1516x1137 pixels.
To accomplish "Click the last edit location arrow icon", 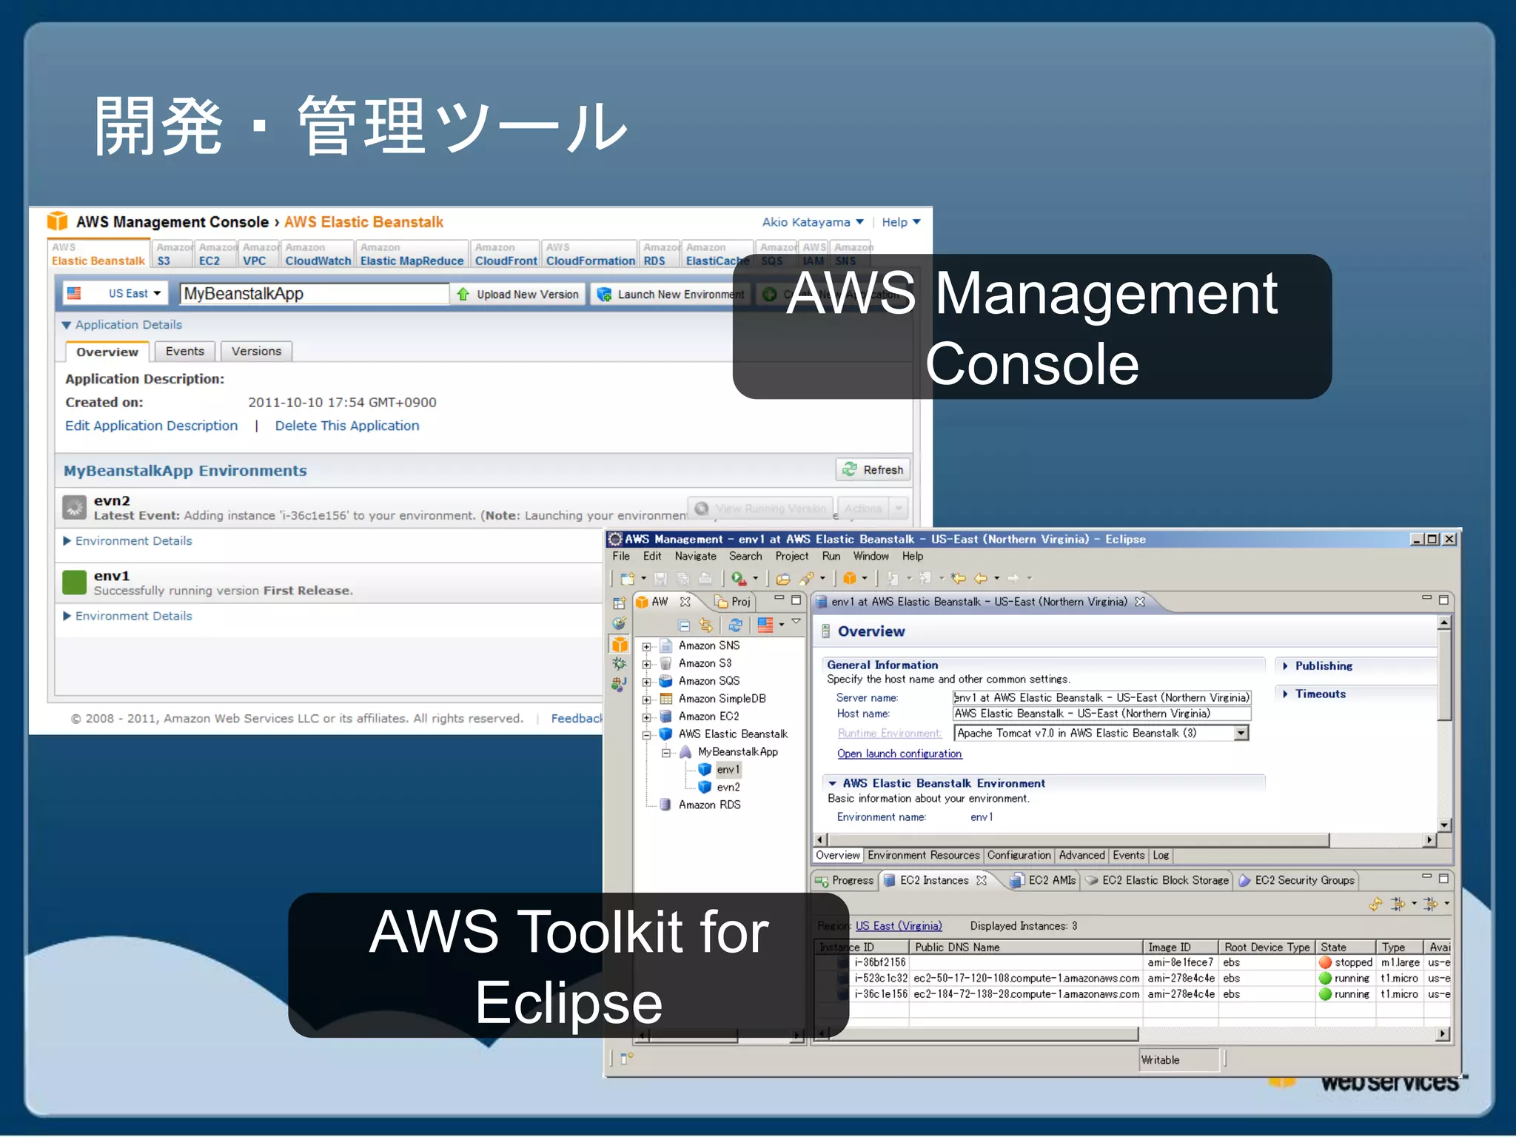I will coord(959,578).
